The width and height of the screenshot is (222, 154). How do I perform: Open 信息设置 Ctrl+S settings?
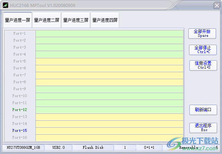203,66
